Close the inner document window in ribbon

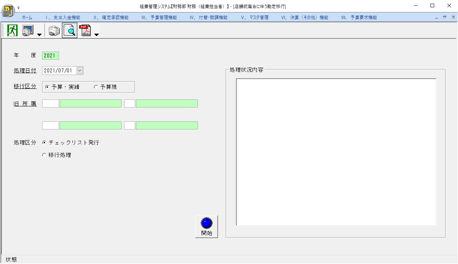453,17
